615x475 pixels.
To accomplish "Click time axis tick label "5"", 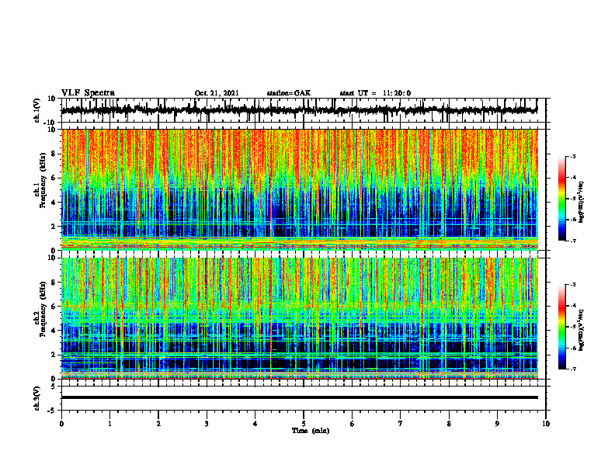I will click(304, 424).
